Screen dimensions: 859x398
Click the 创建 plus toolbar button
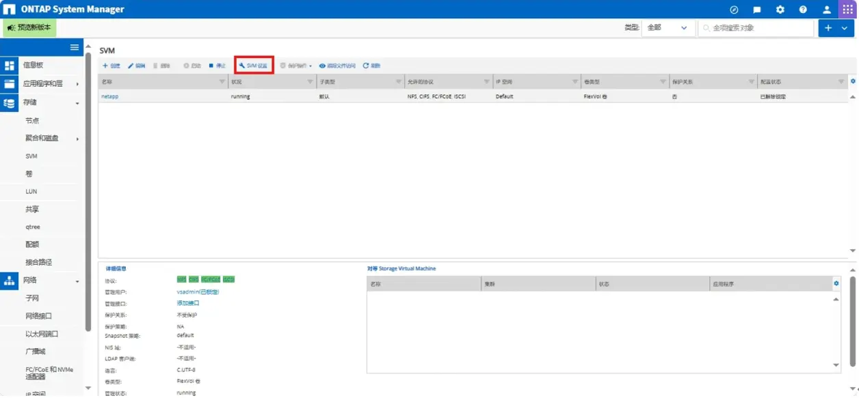pyautogui.click(x=111, y=66)
